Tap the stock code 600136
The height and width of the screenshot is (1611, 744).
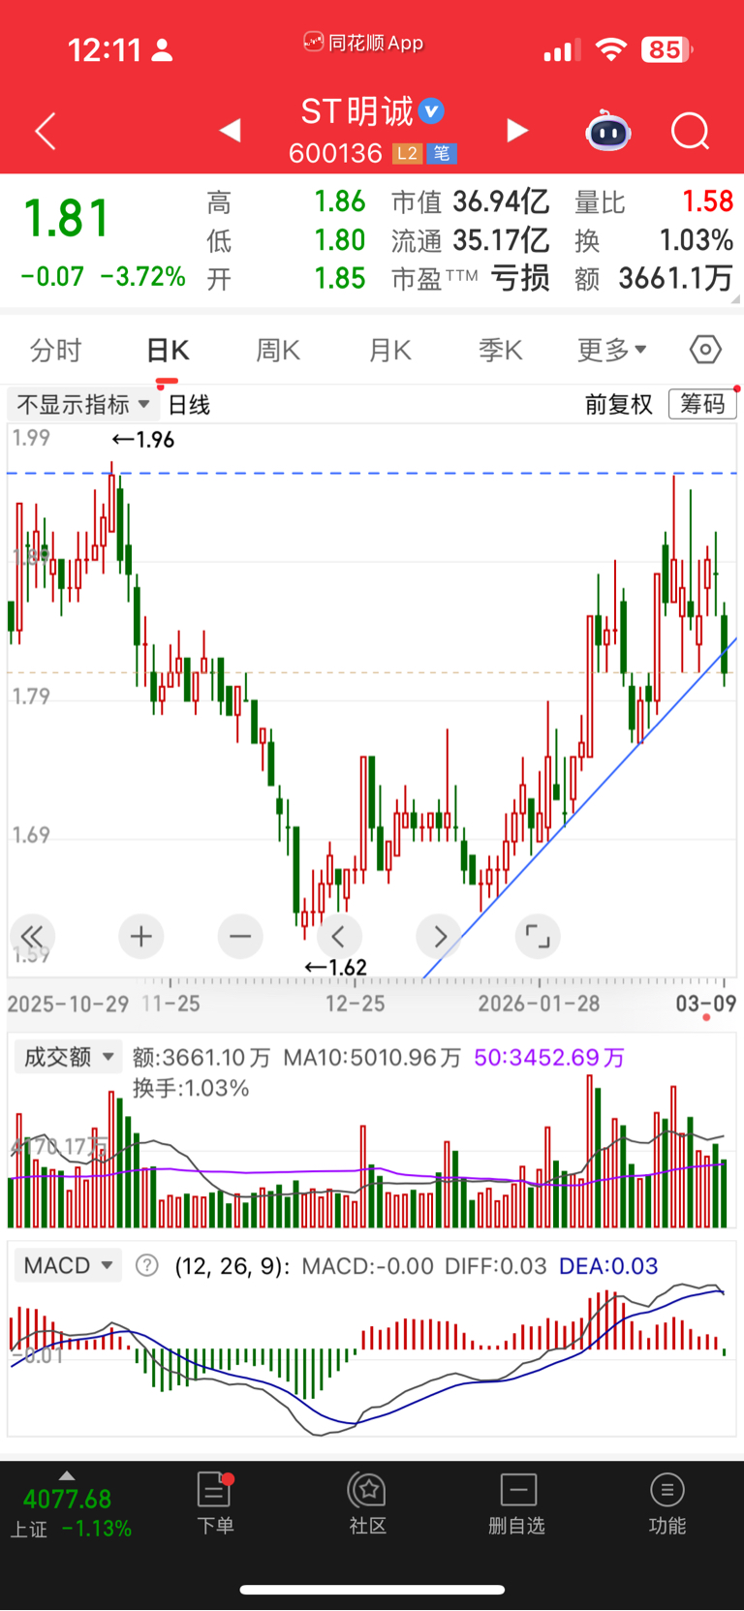click(x=335, y=153)
